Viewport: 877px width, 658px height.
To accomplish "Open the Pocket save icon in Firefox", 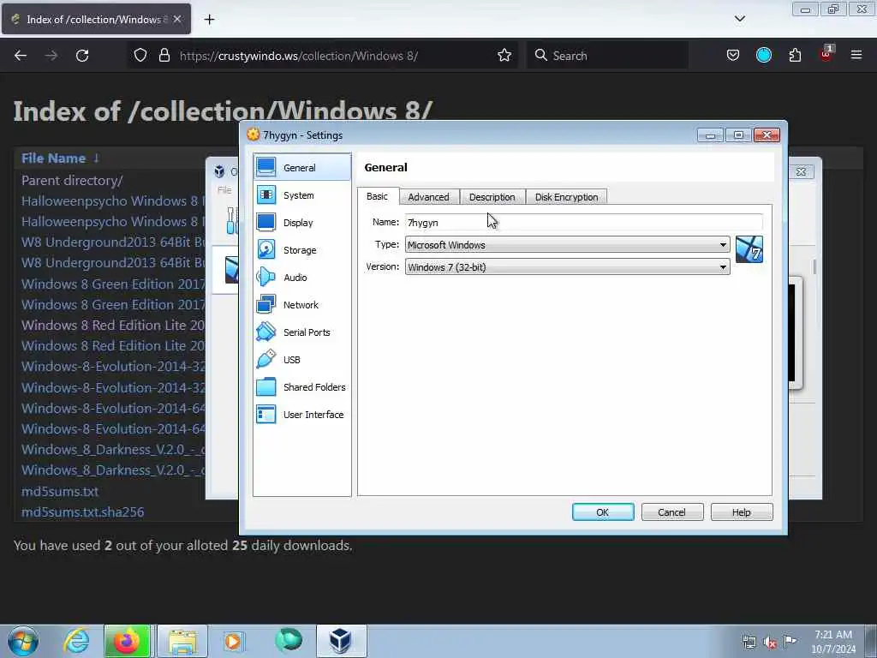I will pos(733,56).
